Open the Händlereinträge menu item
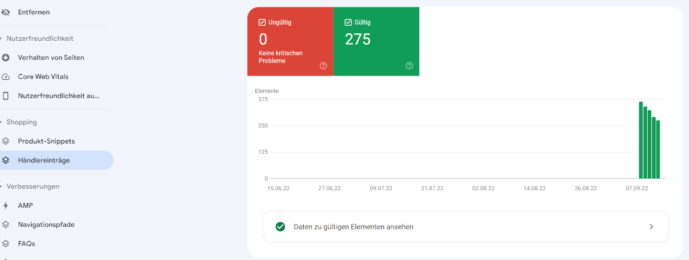 point(44,160)
